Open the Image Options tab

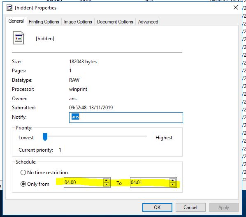(78, 22)
